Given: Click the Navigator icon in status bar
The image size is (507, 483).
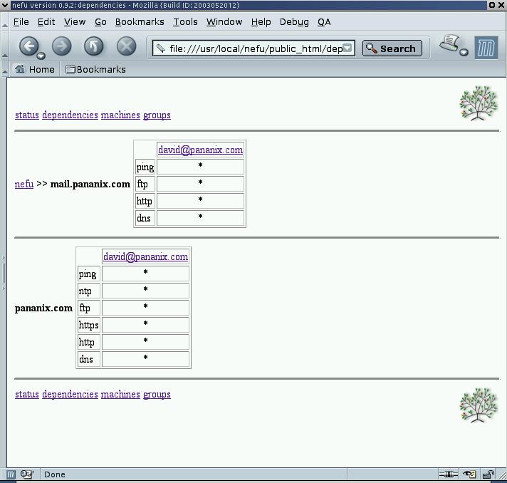Looking at the screenshot, I should coord(11,474).
